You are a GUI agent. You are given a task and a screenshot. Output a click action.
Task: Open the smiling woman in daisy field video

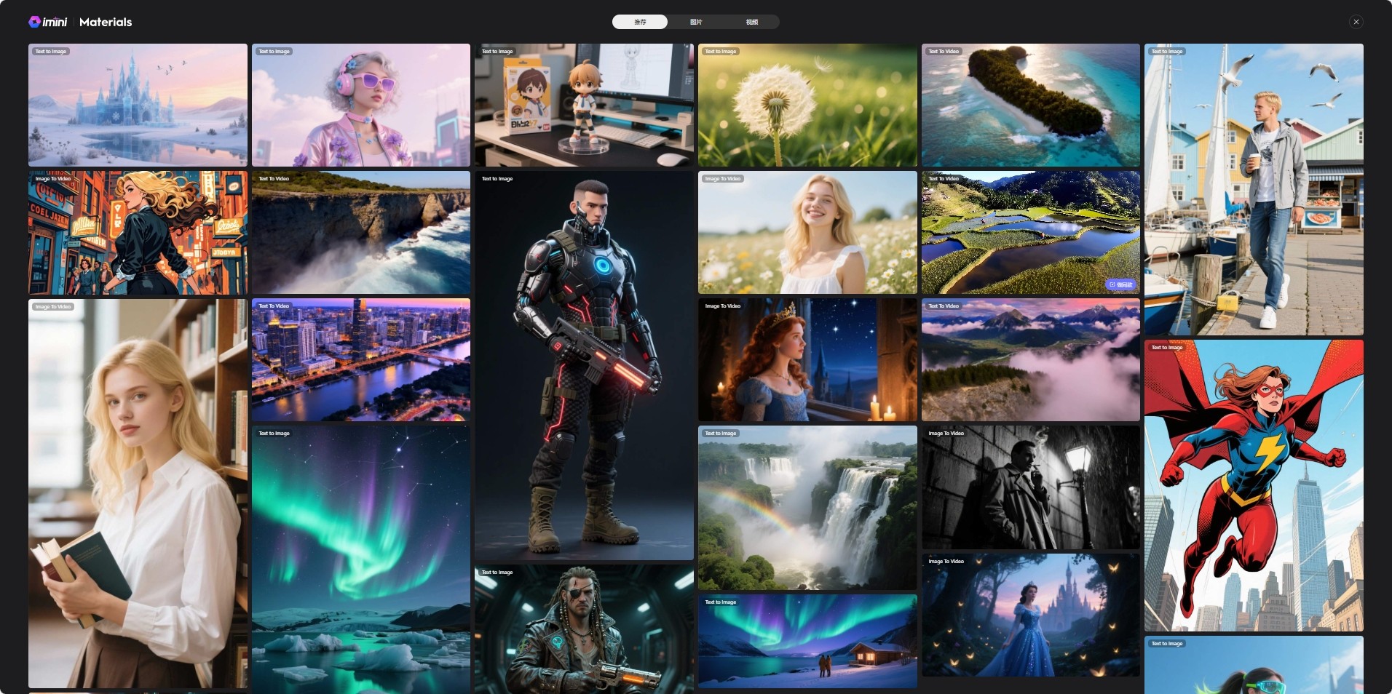(x=807, y=233)
